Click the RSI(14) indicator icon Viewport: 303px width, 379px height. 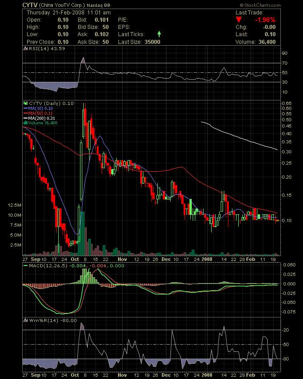pyautogui.click(x=25, y=48)
